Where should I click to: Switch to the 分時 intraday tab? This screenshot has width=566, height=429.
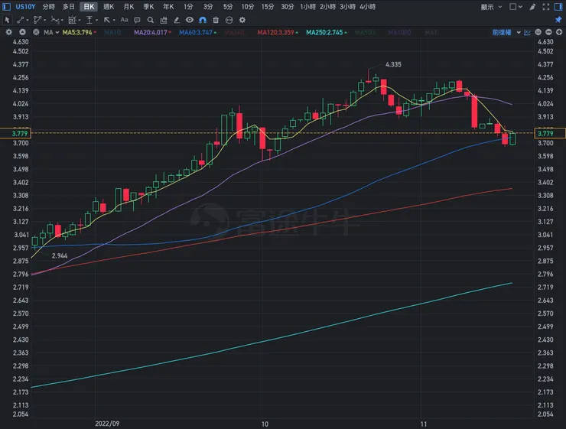[x=48, y=7]
